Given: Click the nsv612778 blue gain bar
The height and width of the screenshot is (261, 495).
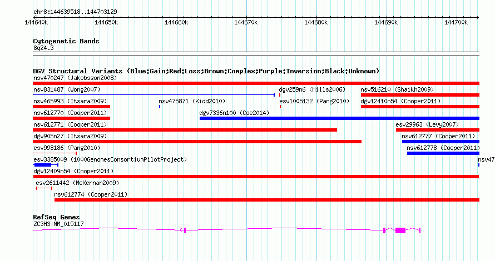Looking at the screenshot, I should (443, 153).
